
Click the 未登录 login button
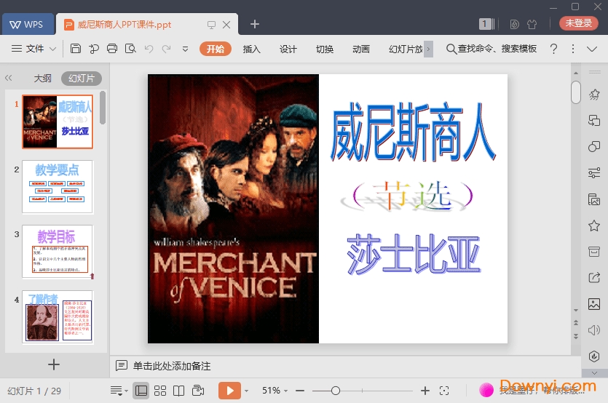(x=578, y=23)
